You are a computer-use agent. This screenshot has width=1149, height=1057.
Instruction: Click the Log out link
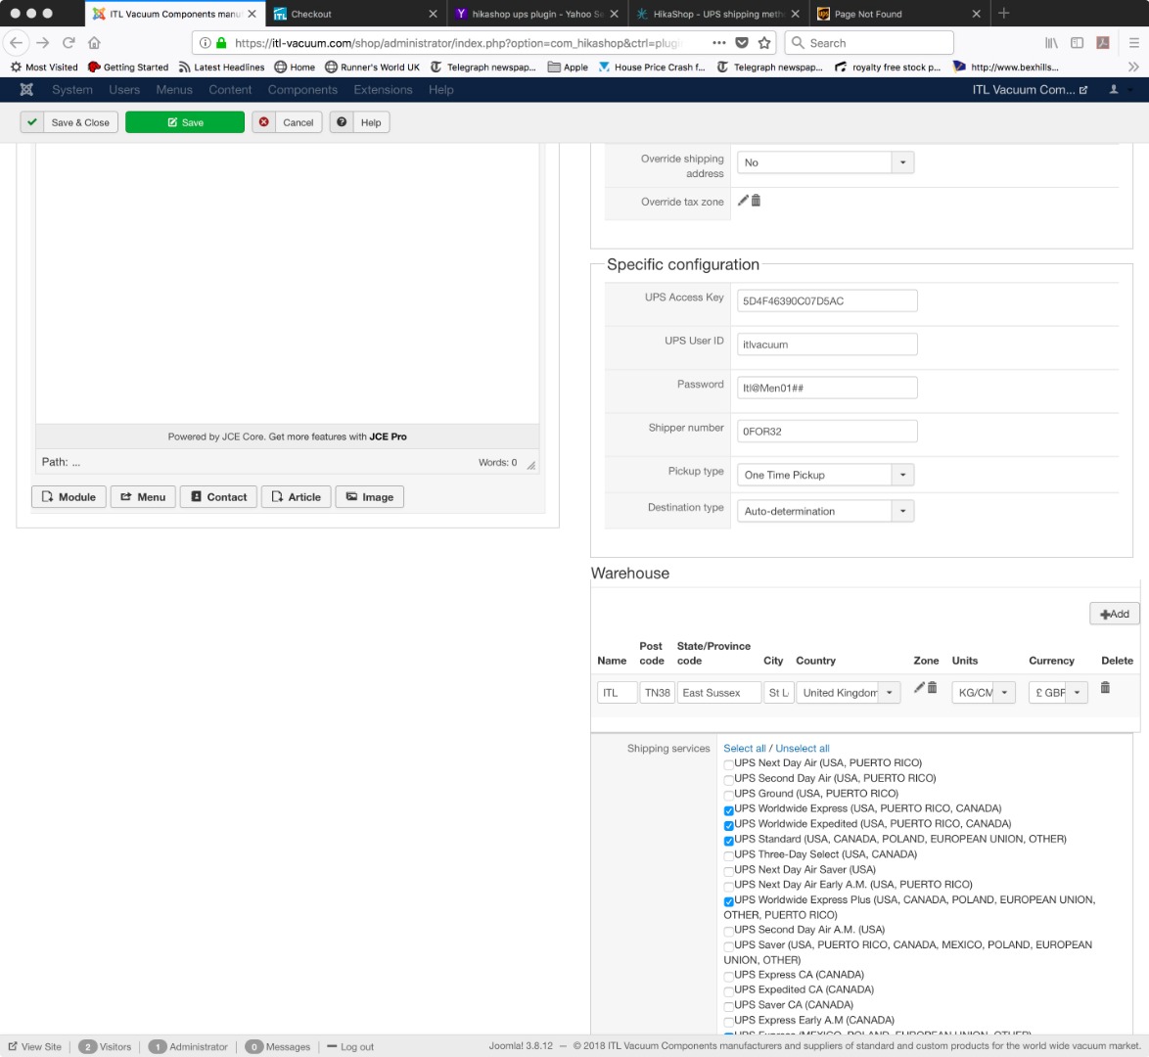[x=350, y=1046]
